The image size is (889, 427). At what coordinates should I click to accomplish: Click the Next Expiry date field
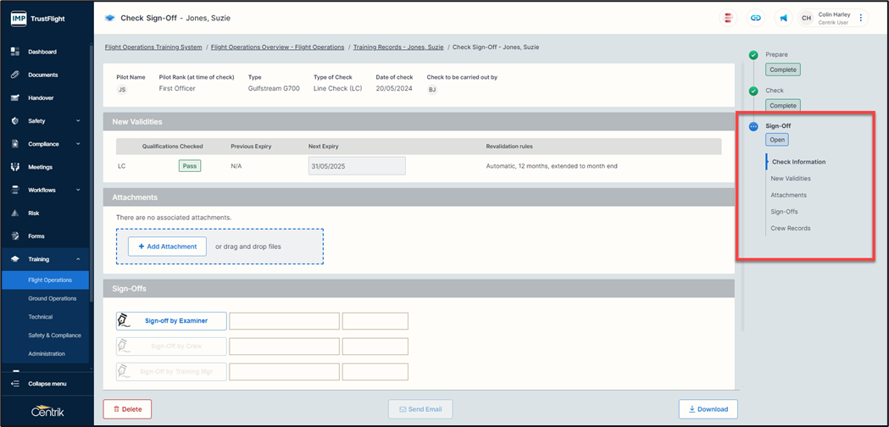click(x=357, y=166)
